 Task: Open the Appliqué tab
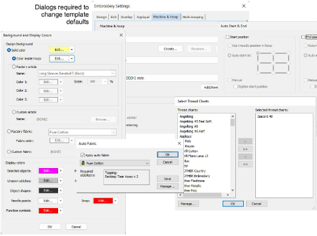pos(143,17)
